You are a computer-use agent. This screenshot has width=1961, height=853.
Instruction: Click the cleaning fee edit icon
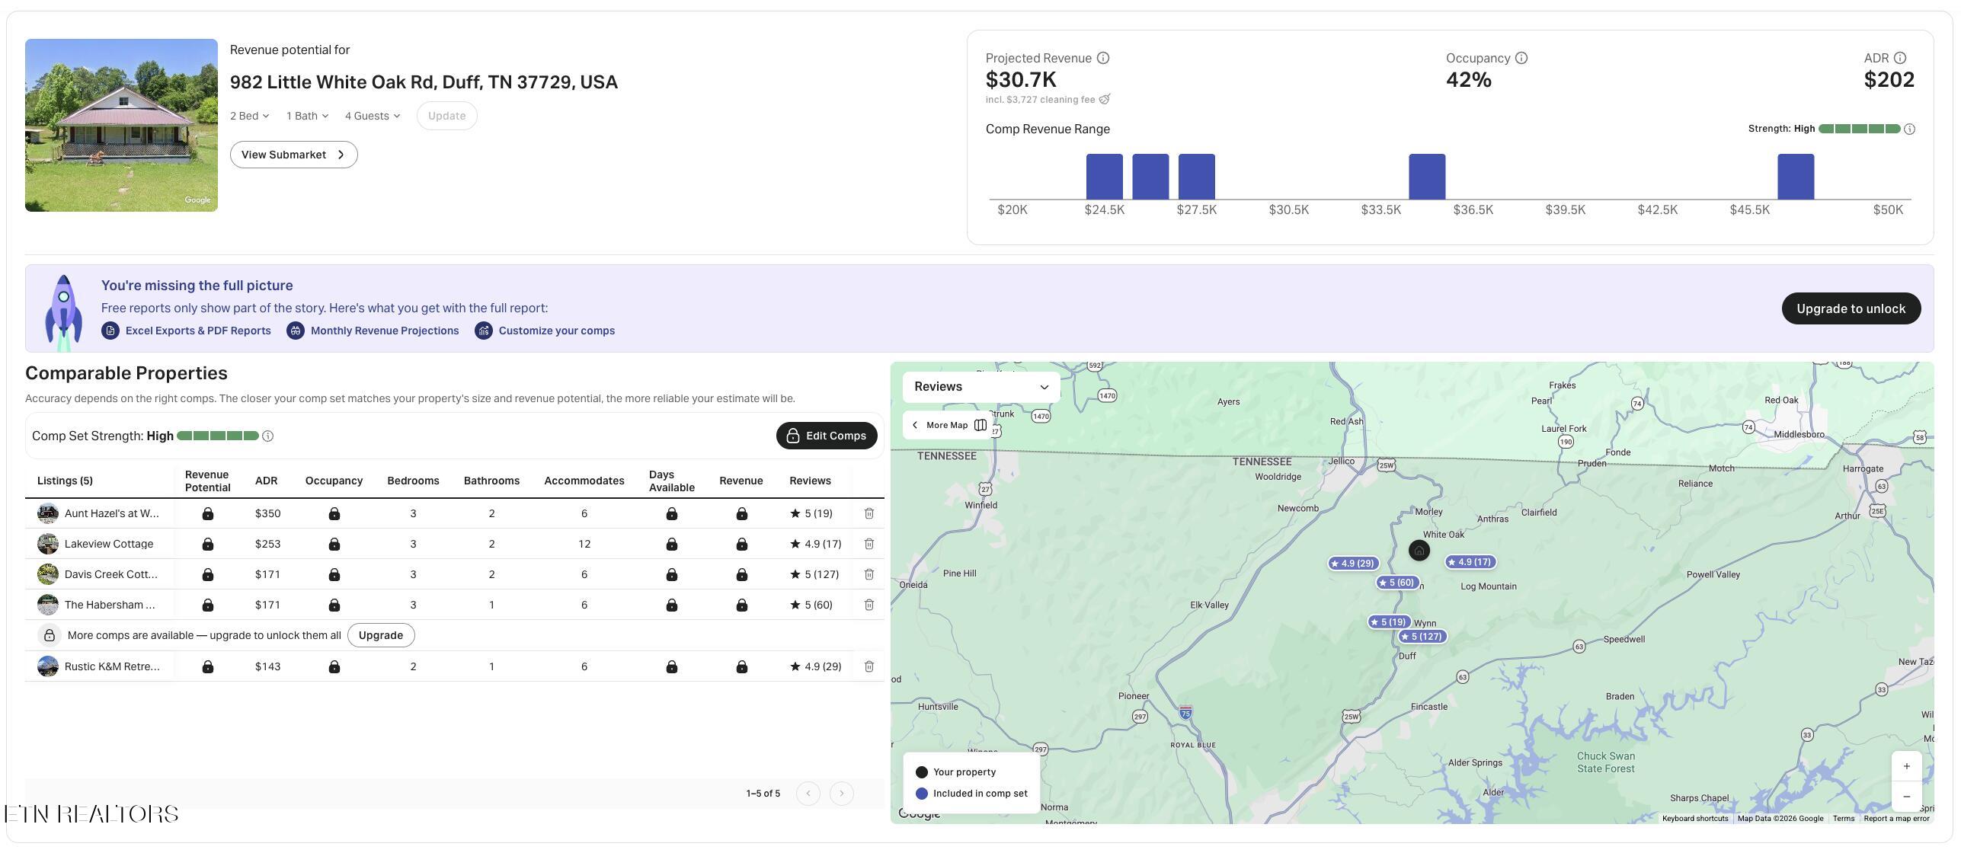pos(1105,99)
